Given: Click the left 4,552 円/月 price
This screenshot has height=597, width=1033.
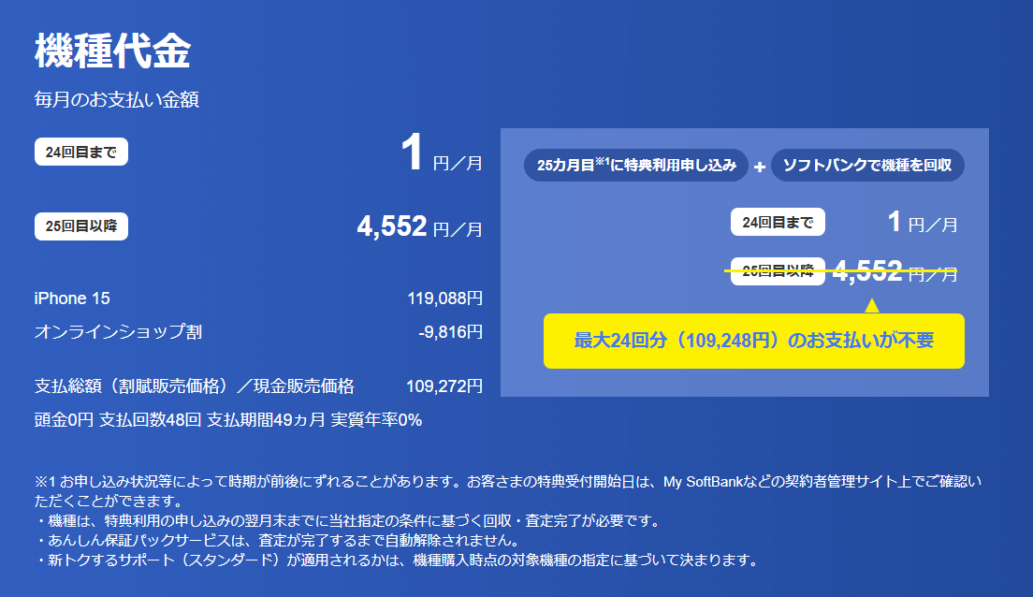Looking at the screenshot, I should [x=419, y=226].
